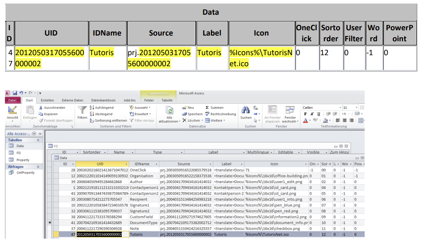
Task: Open the IDName column dropdown arrow
Action: pyautogui.click(x=157, y=164)
